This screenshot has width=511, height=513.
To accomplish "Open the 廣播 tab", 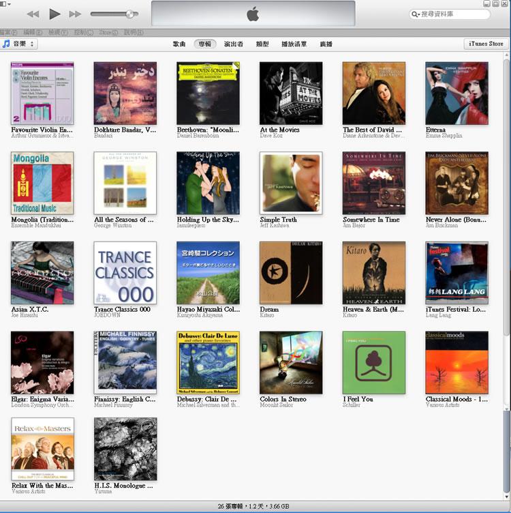I will [x=326, y=44].
